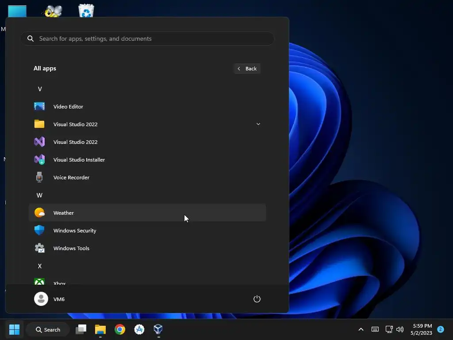Click the network status tray icon
The width and height of the screenshot is (453, 340).
click(389, 329)
